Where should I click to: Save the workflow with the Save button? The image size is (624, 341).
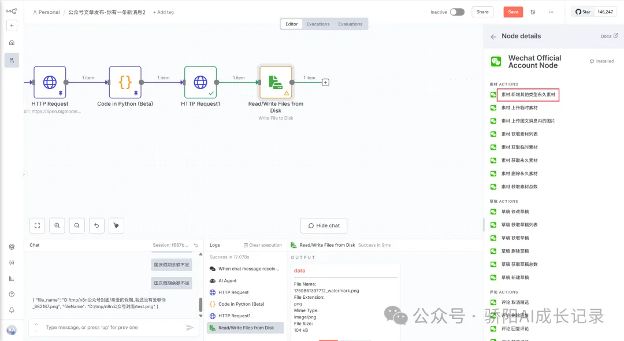[x=513, y=12]
